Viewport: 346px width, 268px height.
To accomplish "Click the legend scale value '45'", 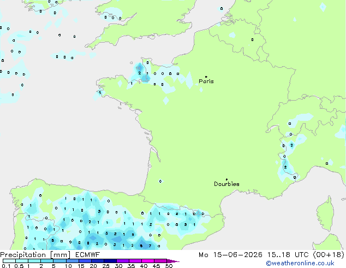I will click(156, 266).
